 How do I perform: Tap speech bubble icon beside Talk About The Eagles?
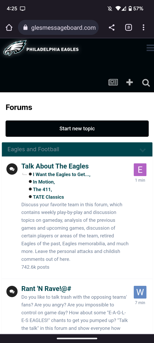[12, 169]
